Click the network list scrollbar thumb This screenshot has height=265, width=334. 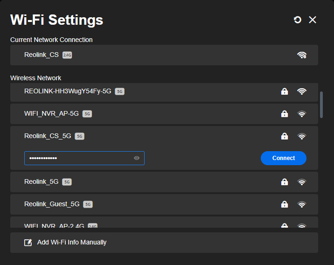tap(321, 105)
